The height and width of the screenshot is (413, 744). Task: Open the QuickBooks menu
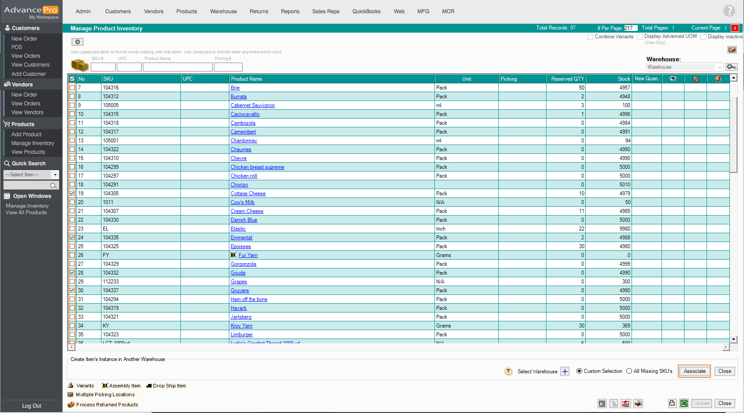coord(366,11)
